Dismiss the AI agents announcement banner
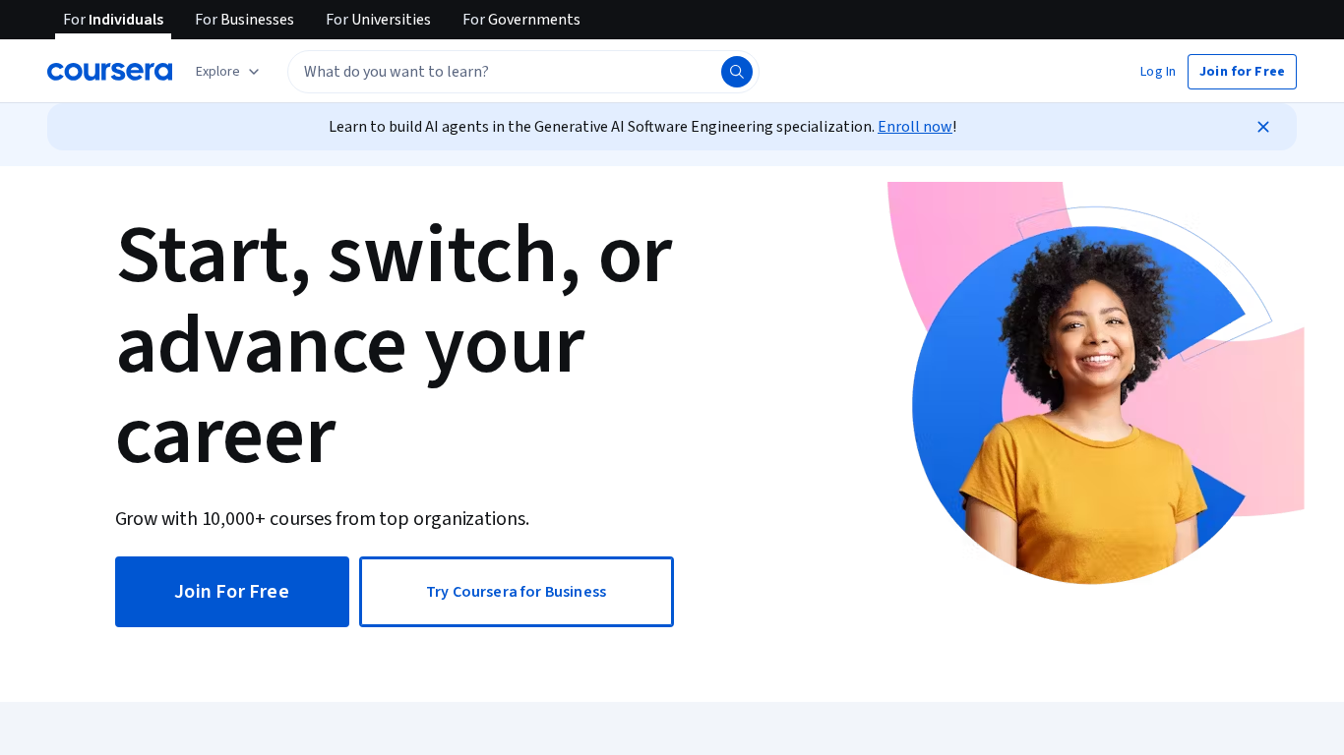Viewport: 1344px width, 755px height. click(1263, 127)
